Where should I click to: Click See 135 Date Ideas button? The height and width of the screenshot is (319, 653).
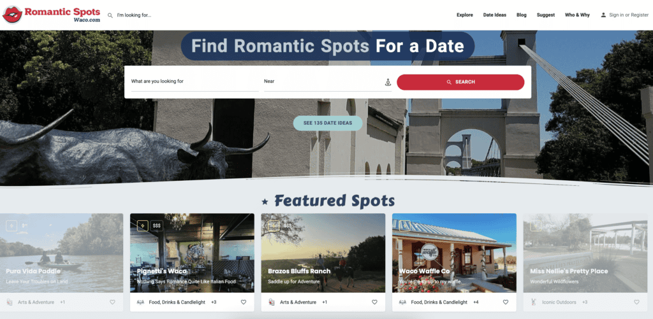coord(328,123)
